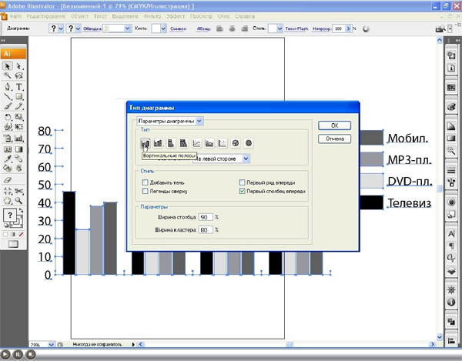Screen dimensions: 462x361
Task: Toggle 'Легенды сверху' checkbox
Action: tap(145, 190)
